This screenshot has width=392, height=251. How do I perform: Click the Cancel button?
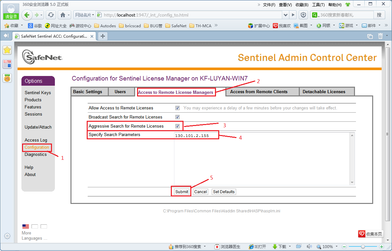pos(200,192)
